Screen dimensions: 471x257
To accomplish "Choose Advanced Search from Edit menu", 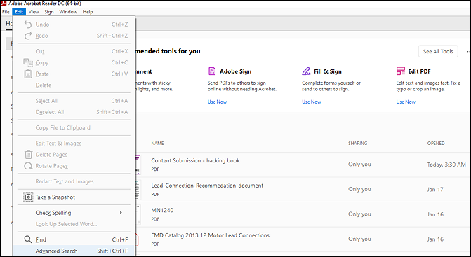I will [x=74, y=251].
